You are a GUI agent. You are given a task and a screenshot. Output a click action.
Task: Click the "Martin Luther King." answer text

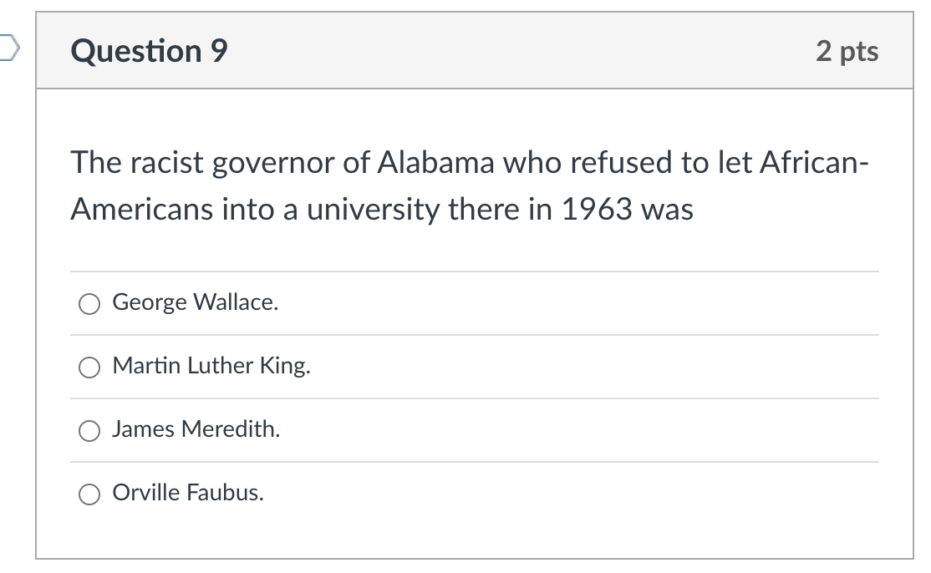point(211,366)
